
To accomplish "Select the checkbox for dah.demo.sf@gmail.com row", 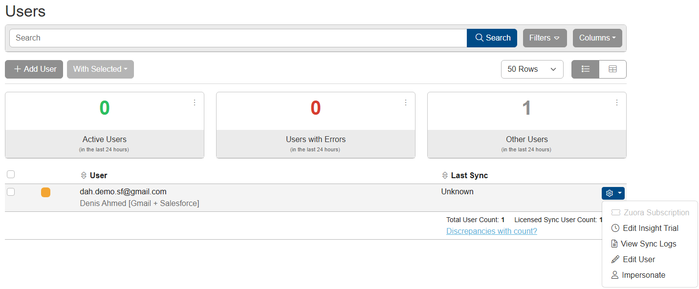I will point(11,192).
